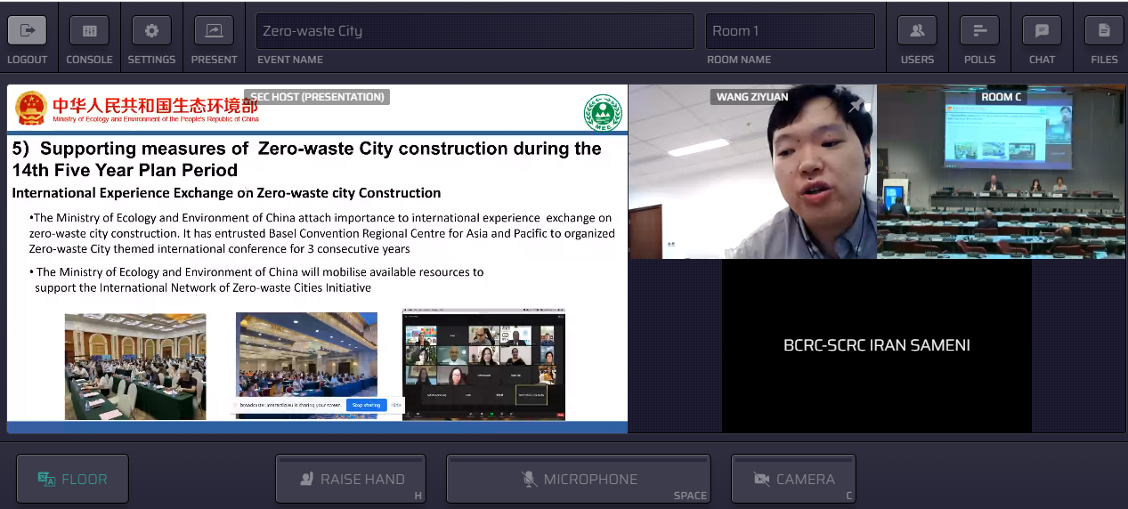The width and height of the screenshot is (1128, 509).
Task: Open the Users list
Action: pyautogui.click(x=917, y=31)
